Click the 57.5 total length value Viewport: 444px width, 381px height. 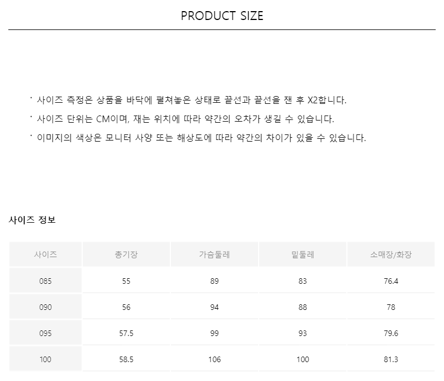tap(126, 333)
